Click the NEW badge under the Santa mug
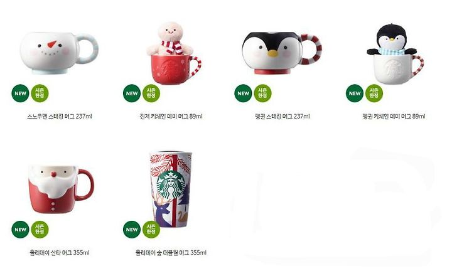Viewport: 452px width, 271px height. (21, 230)
